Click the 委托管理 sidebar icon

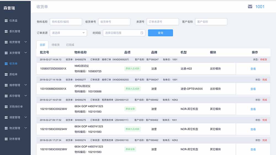(x=6, y=31)
